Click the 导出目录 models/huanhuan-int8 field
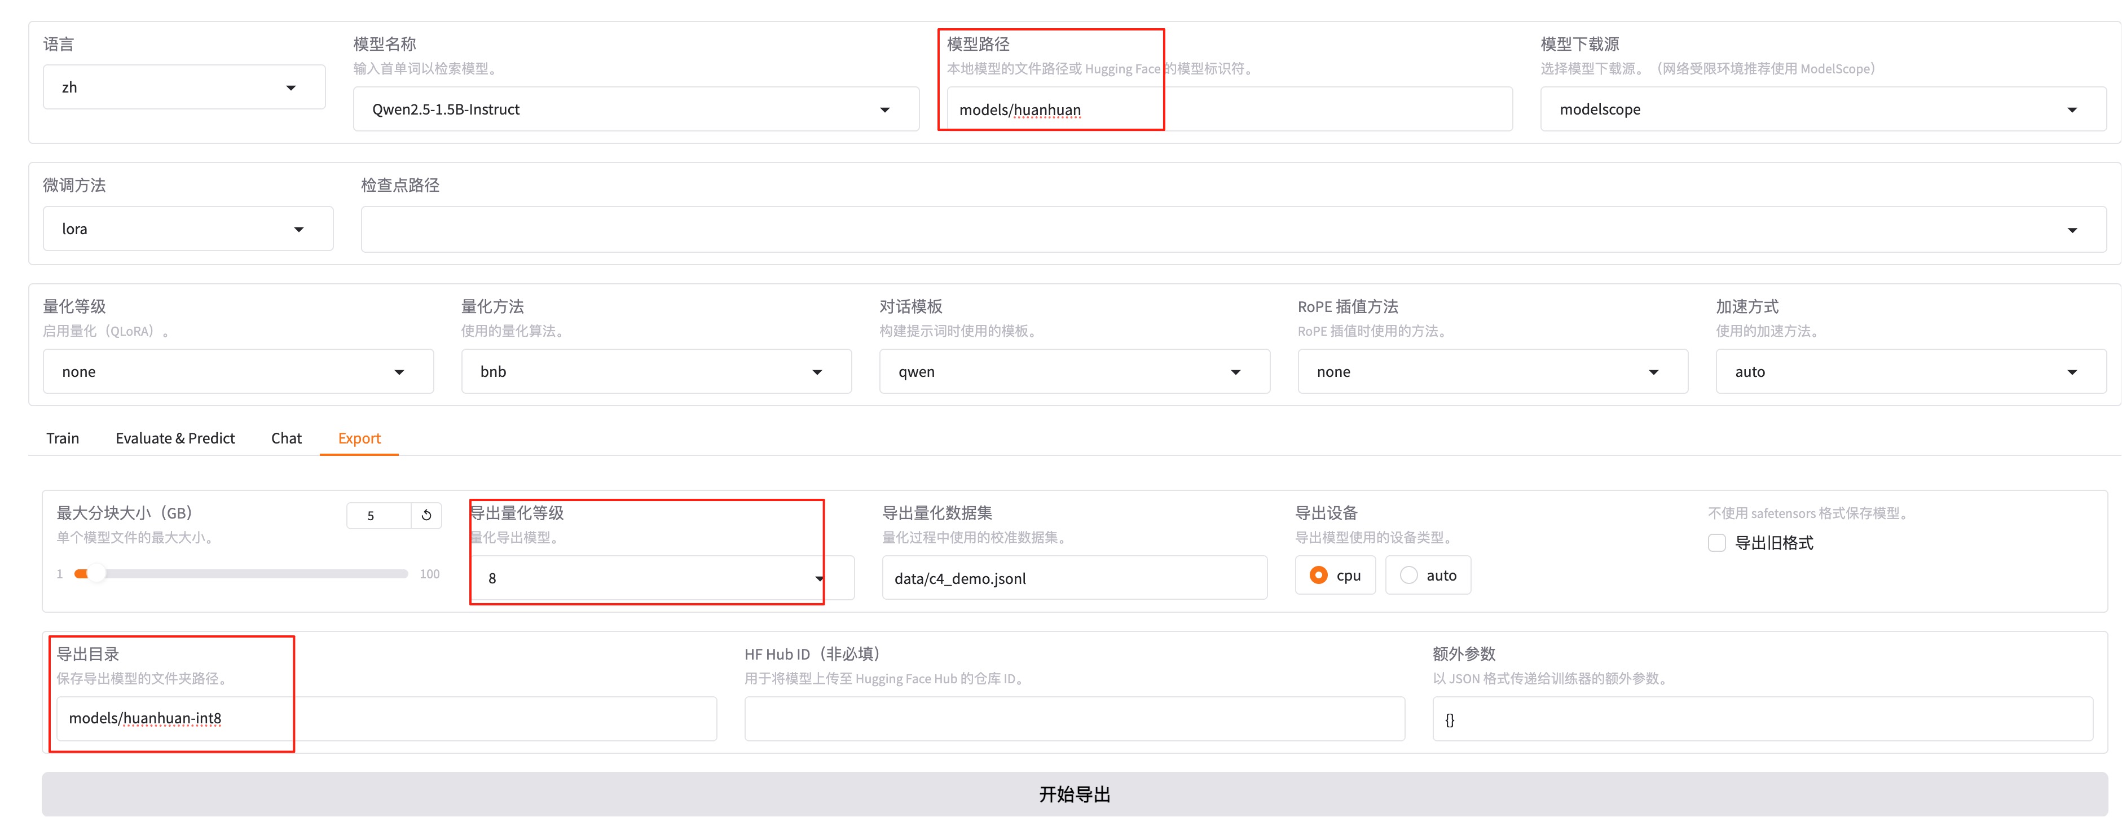Viewport: 2122px width, 817px height. (x=386, y=718)
